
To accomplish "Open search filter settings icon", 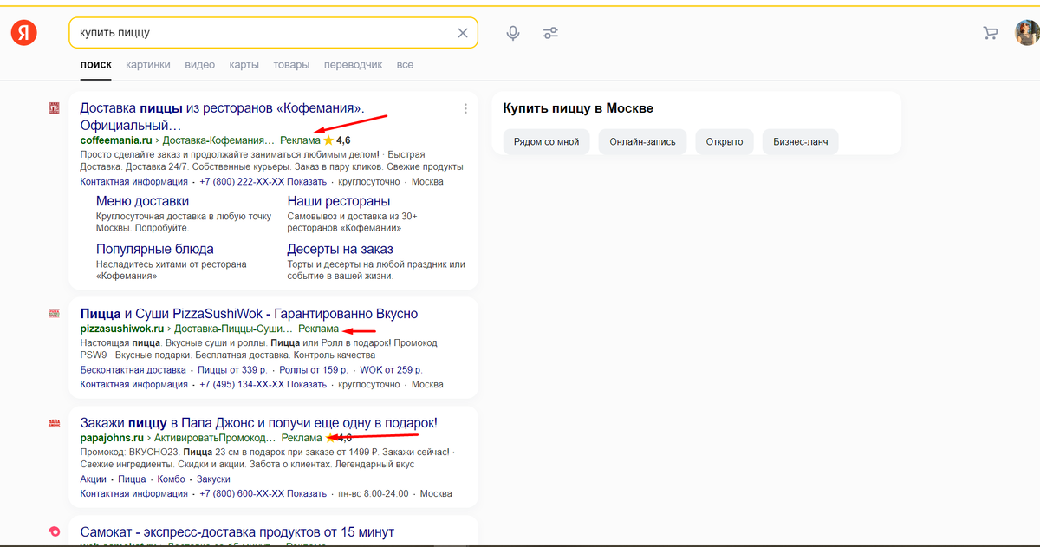I will point(550,33).
